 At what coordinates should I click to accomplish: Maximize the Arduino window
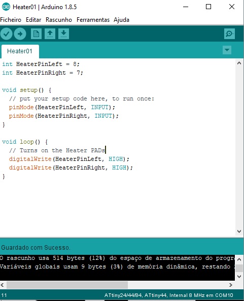(x=208, y=7)
